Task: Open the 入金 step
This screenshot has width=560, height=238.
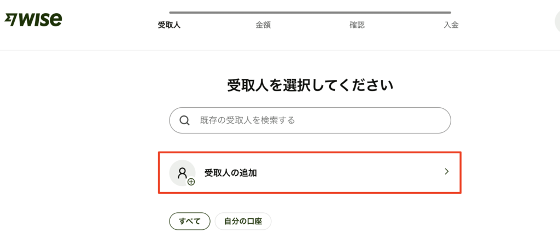Action: [451, 25]
